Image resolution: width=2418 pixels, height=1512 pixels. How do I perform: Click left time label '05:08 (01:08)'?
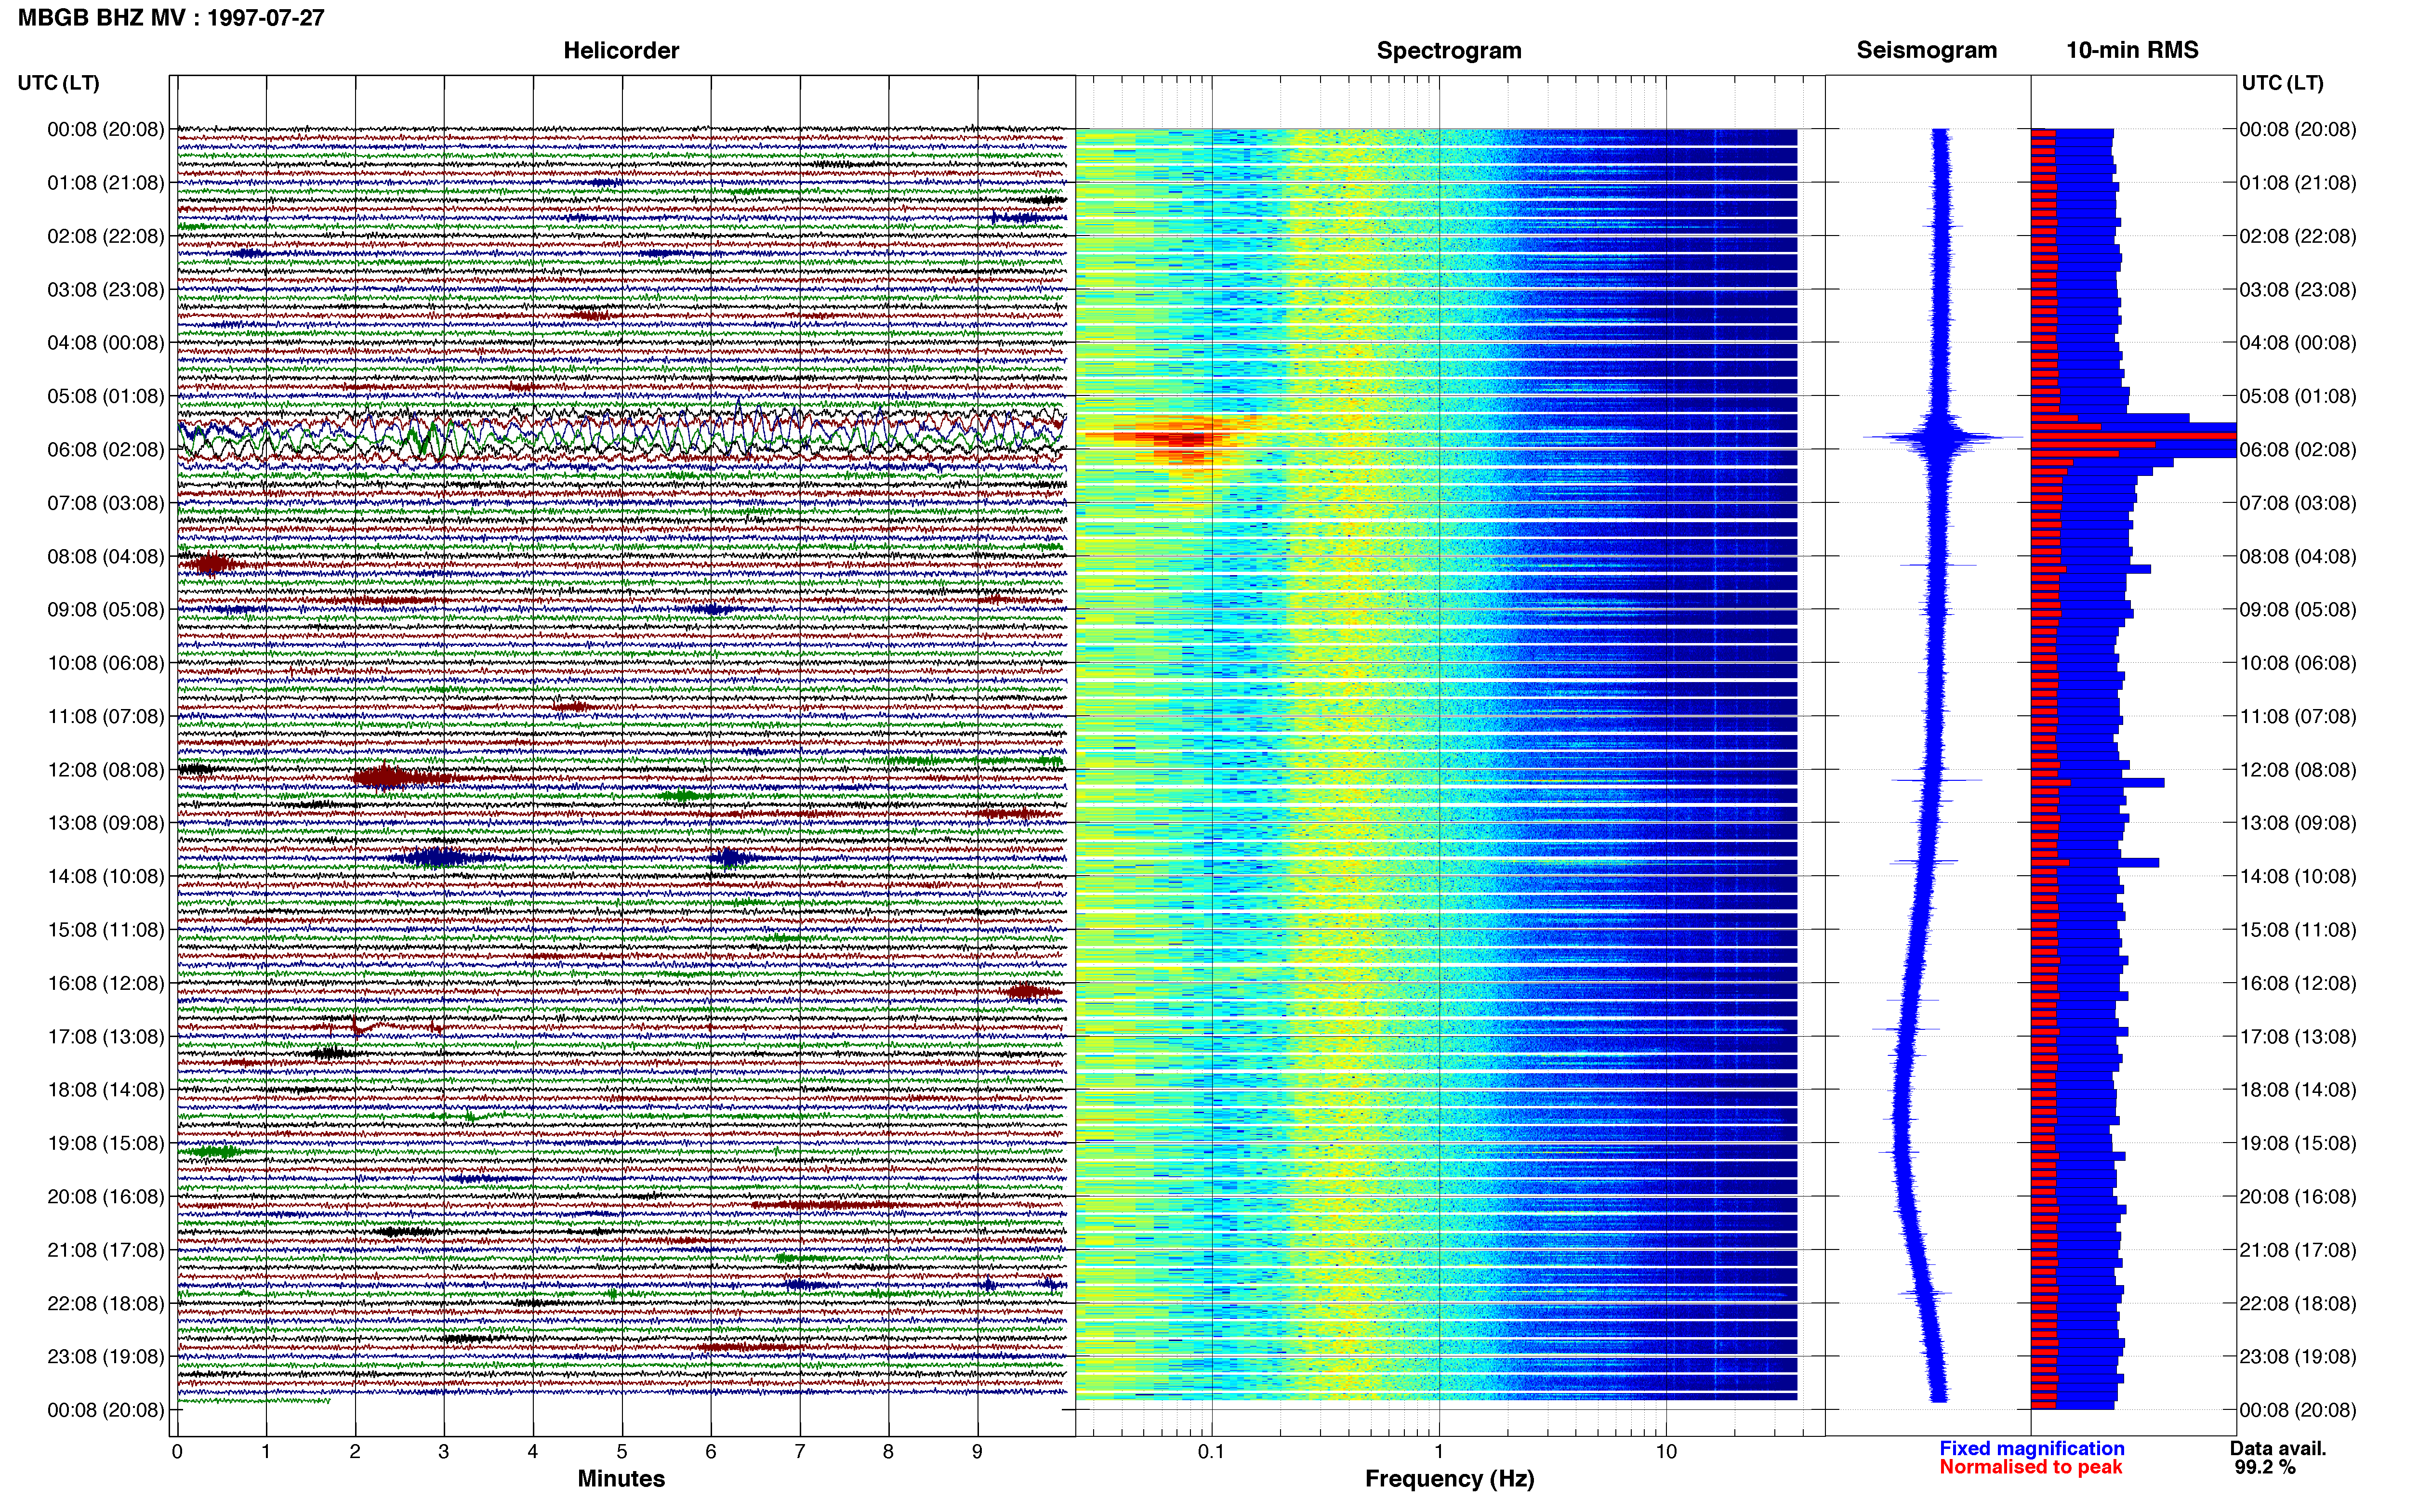point(106,396)
